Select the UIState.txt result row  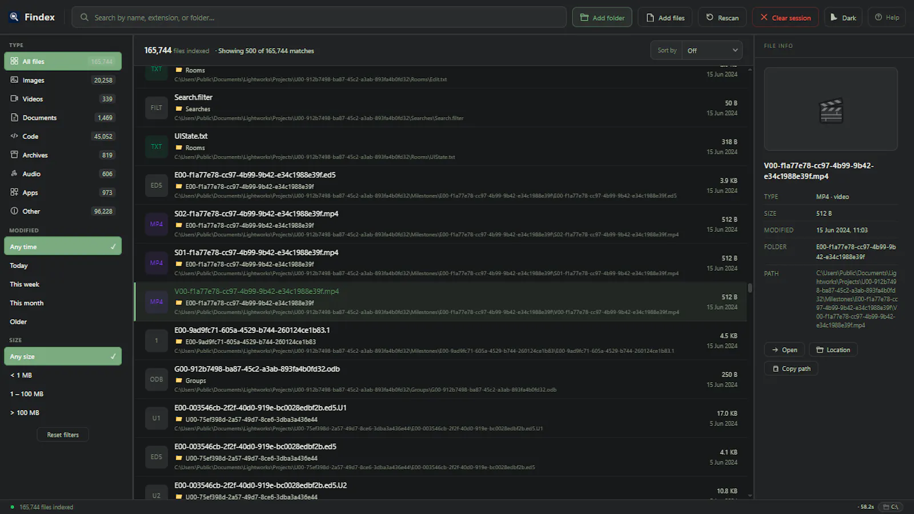tap(440, 147)
